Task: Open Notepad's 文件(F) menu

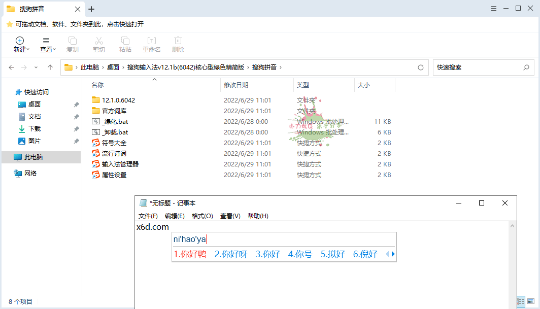Action: pos(147,216)
